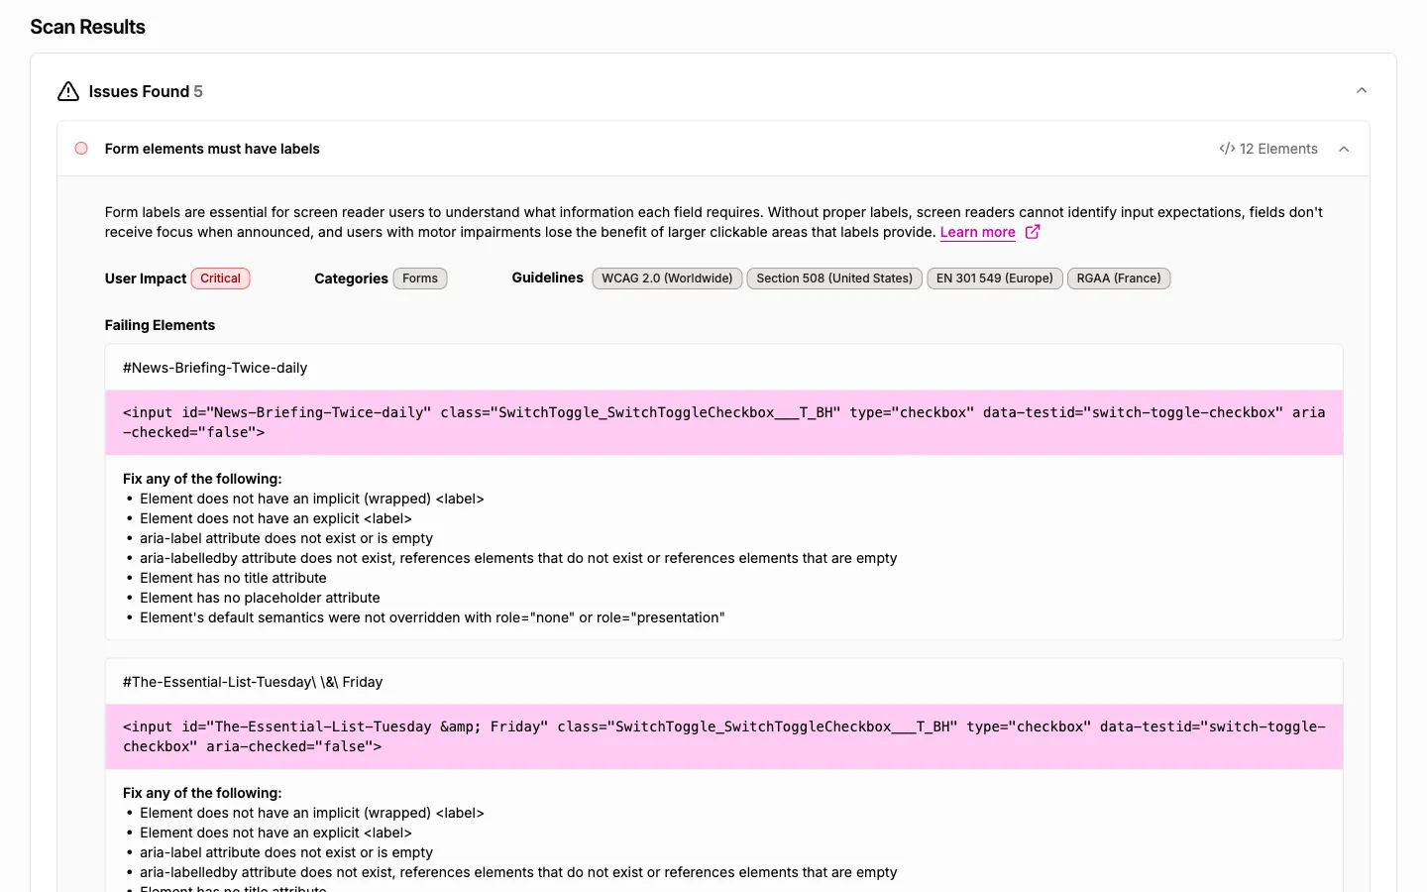Click the Guidelines label
The width and height of the screenshot is (1427, 892).
[x=547, y=278]
